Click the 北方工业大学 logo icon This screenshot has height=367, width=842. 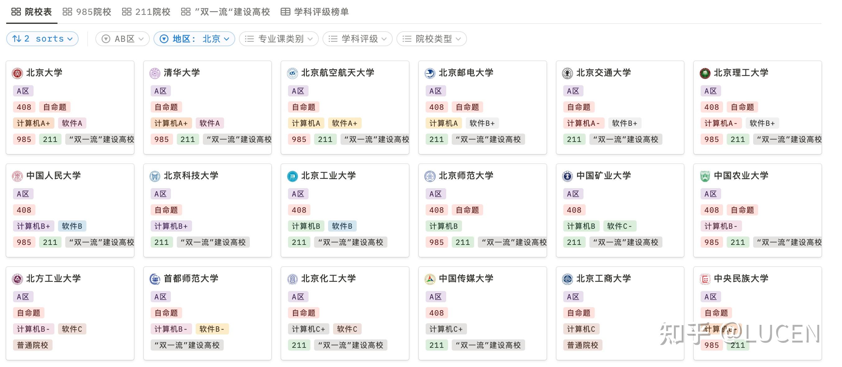click(17, 279)
